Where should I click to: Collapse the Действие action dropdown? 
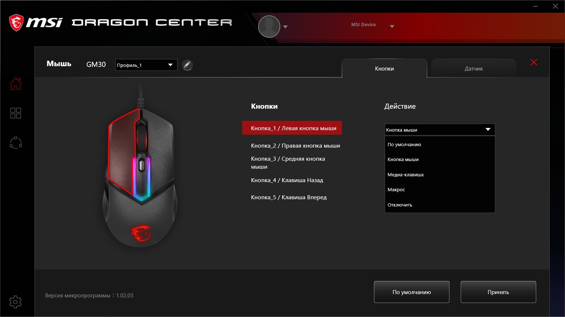[440, 130]
